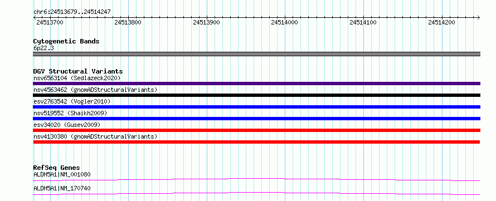Select the red esv34020 variant bar

256,130
